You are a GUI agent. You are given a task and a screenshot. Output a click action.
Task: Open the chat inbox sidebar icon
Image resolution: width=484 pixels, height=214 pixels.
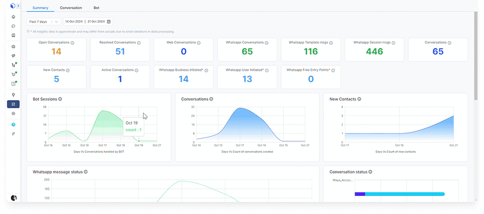pos(14,26)
